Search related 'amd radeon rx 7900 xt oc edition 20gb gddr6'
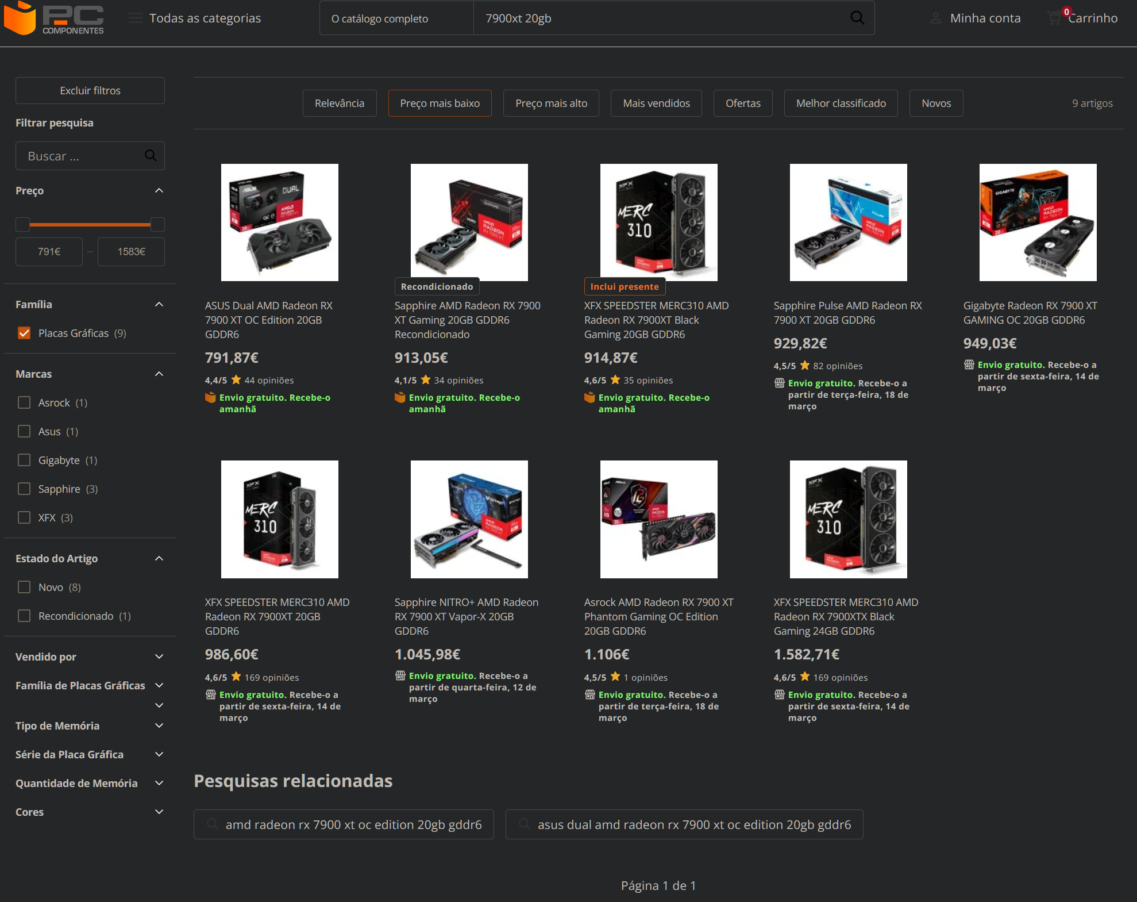Image resolution: width=1137 pixels, height=902 pixels. 344,824
